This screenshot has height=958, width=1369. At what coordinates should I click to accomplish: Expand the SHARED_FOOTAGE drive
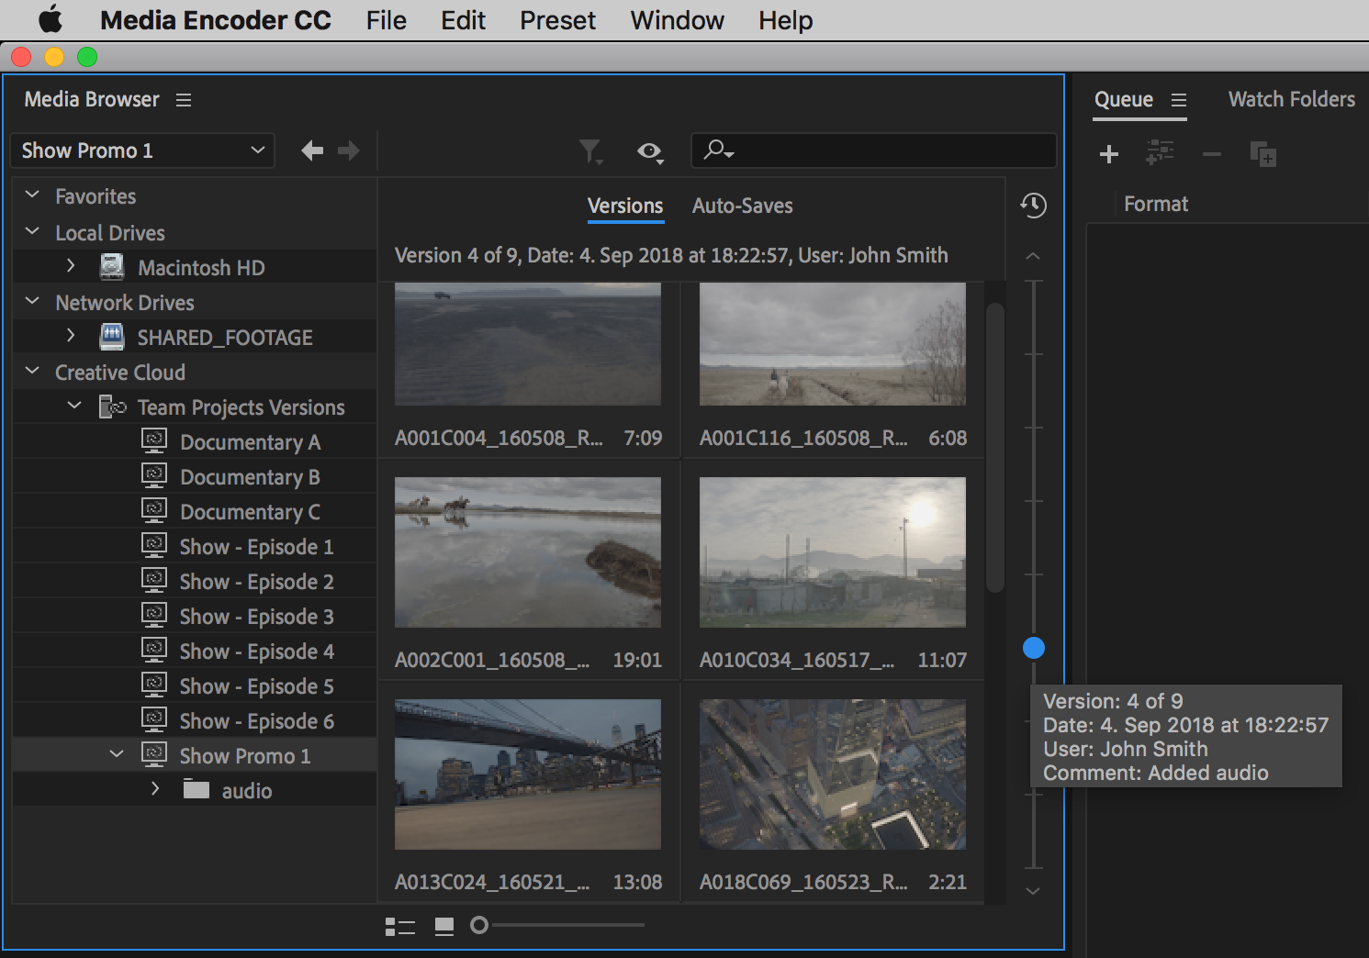pyautogui.click(x=71, y=335)
